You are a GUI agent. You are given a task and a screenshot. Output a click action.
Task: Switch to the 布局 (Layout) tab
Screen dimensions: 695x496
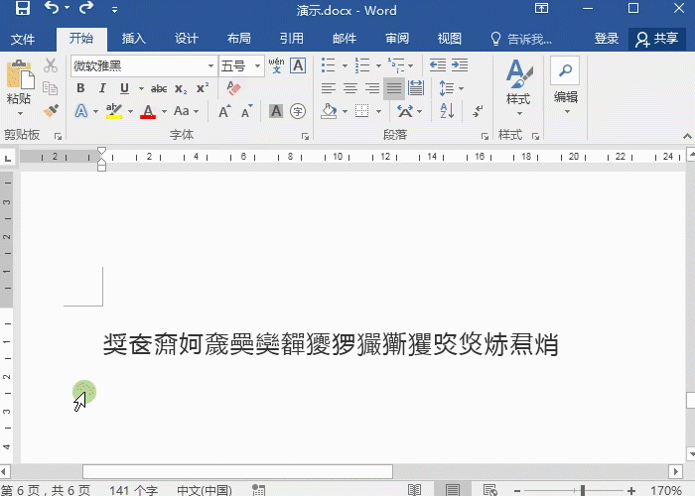click(239, 39)
